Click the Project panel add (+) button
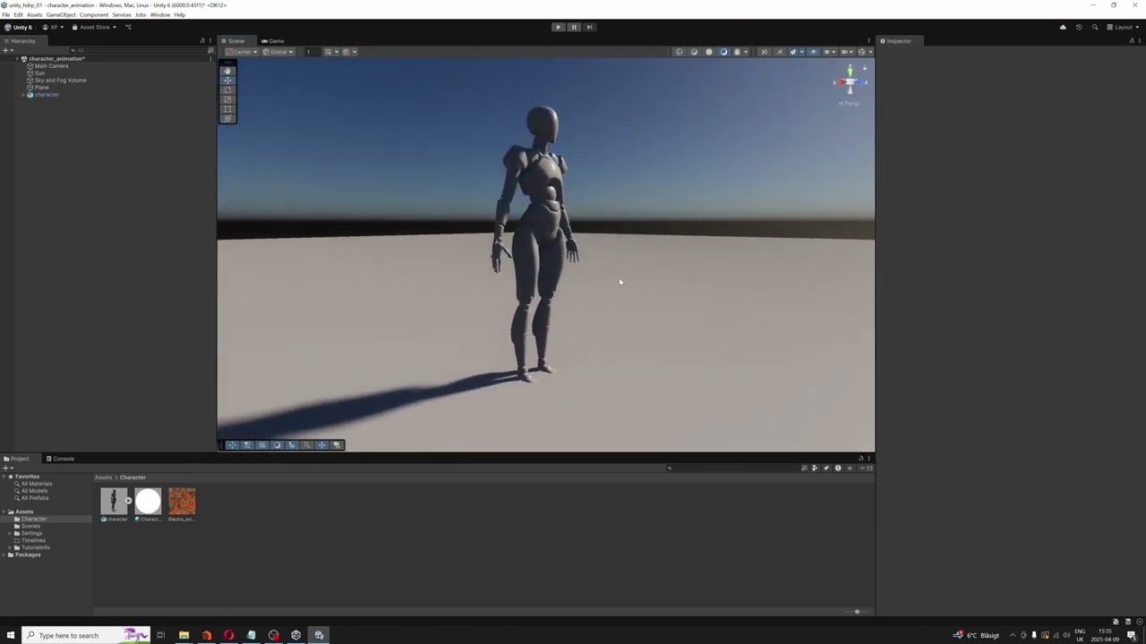The image size is (1146, 644). pyautogui.click(x=7, y=468)
